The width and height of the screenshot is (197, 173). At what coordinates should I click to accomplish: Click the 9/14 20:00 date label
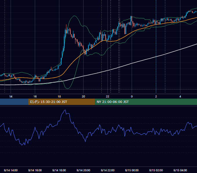tap(83, 170)
